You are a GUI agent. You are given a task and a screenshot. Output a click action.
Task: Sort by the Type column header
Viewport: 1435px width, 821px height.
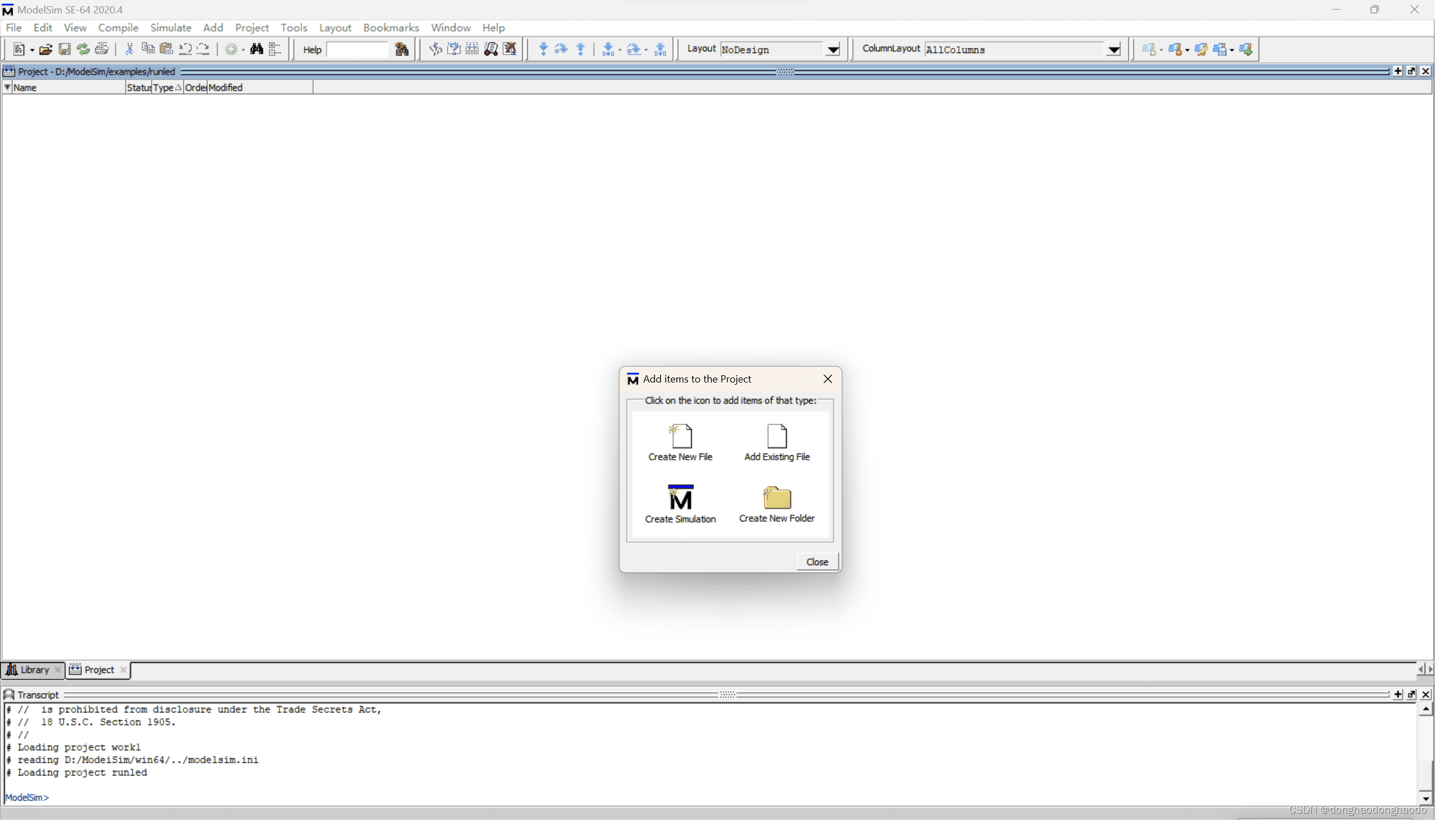click(x=164, y=87)
